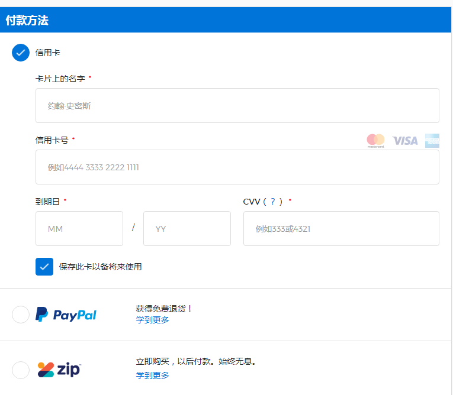Click the PayPal logo

click(x=66, y=315)
